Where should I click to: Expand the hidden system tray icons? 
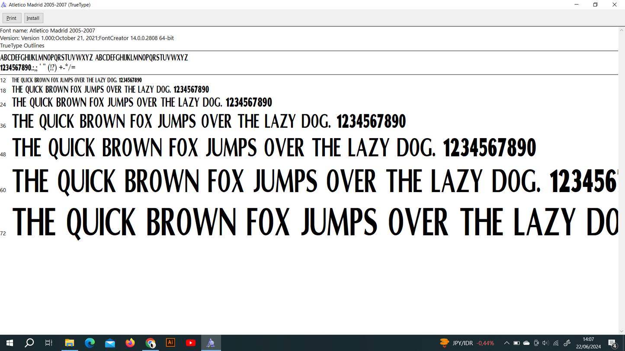pos(506,343)
